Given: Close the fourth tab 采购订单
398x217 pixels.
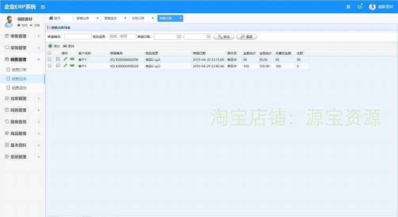Looking at the screenshot, I should [x=153, y=18].
